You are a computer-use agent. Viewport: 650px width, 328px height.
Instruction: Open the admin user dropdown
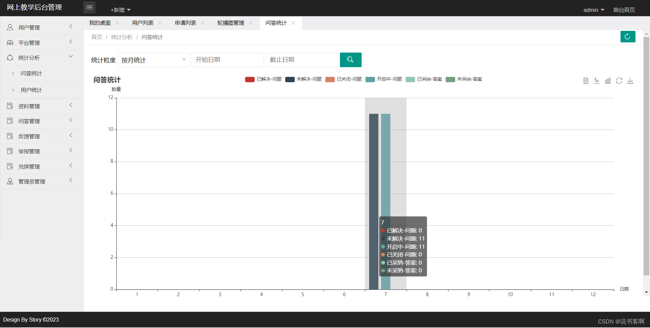(x=594, y=10)
